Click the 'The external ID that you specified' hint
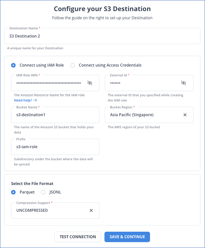Screen dimensions: 205x248 [x=145, y=98]
